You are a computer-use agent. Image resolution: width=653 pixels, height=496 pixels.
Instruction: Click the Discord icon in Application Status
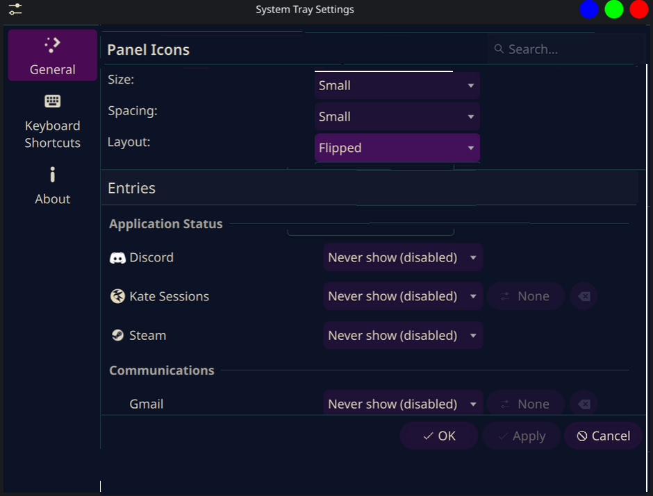pyautogui.click(x=117, y=258)
